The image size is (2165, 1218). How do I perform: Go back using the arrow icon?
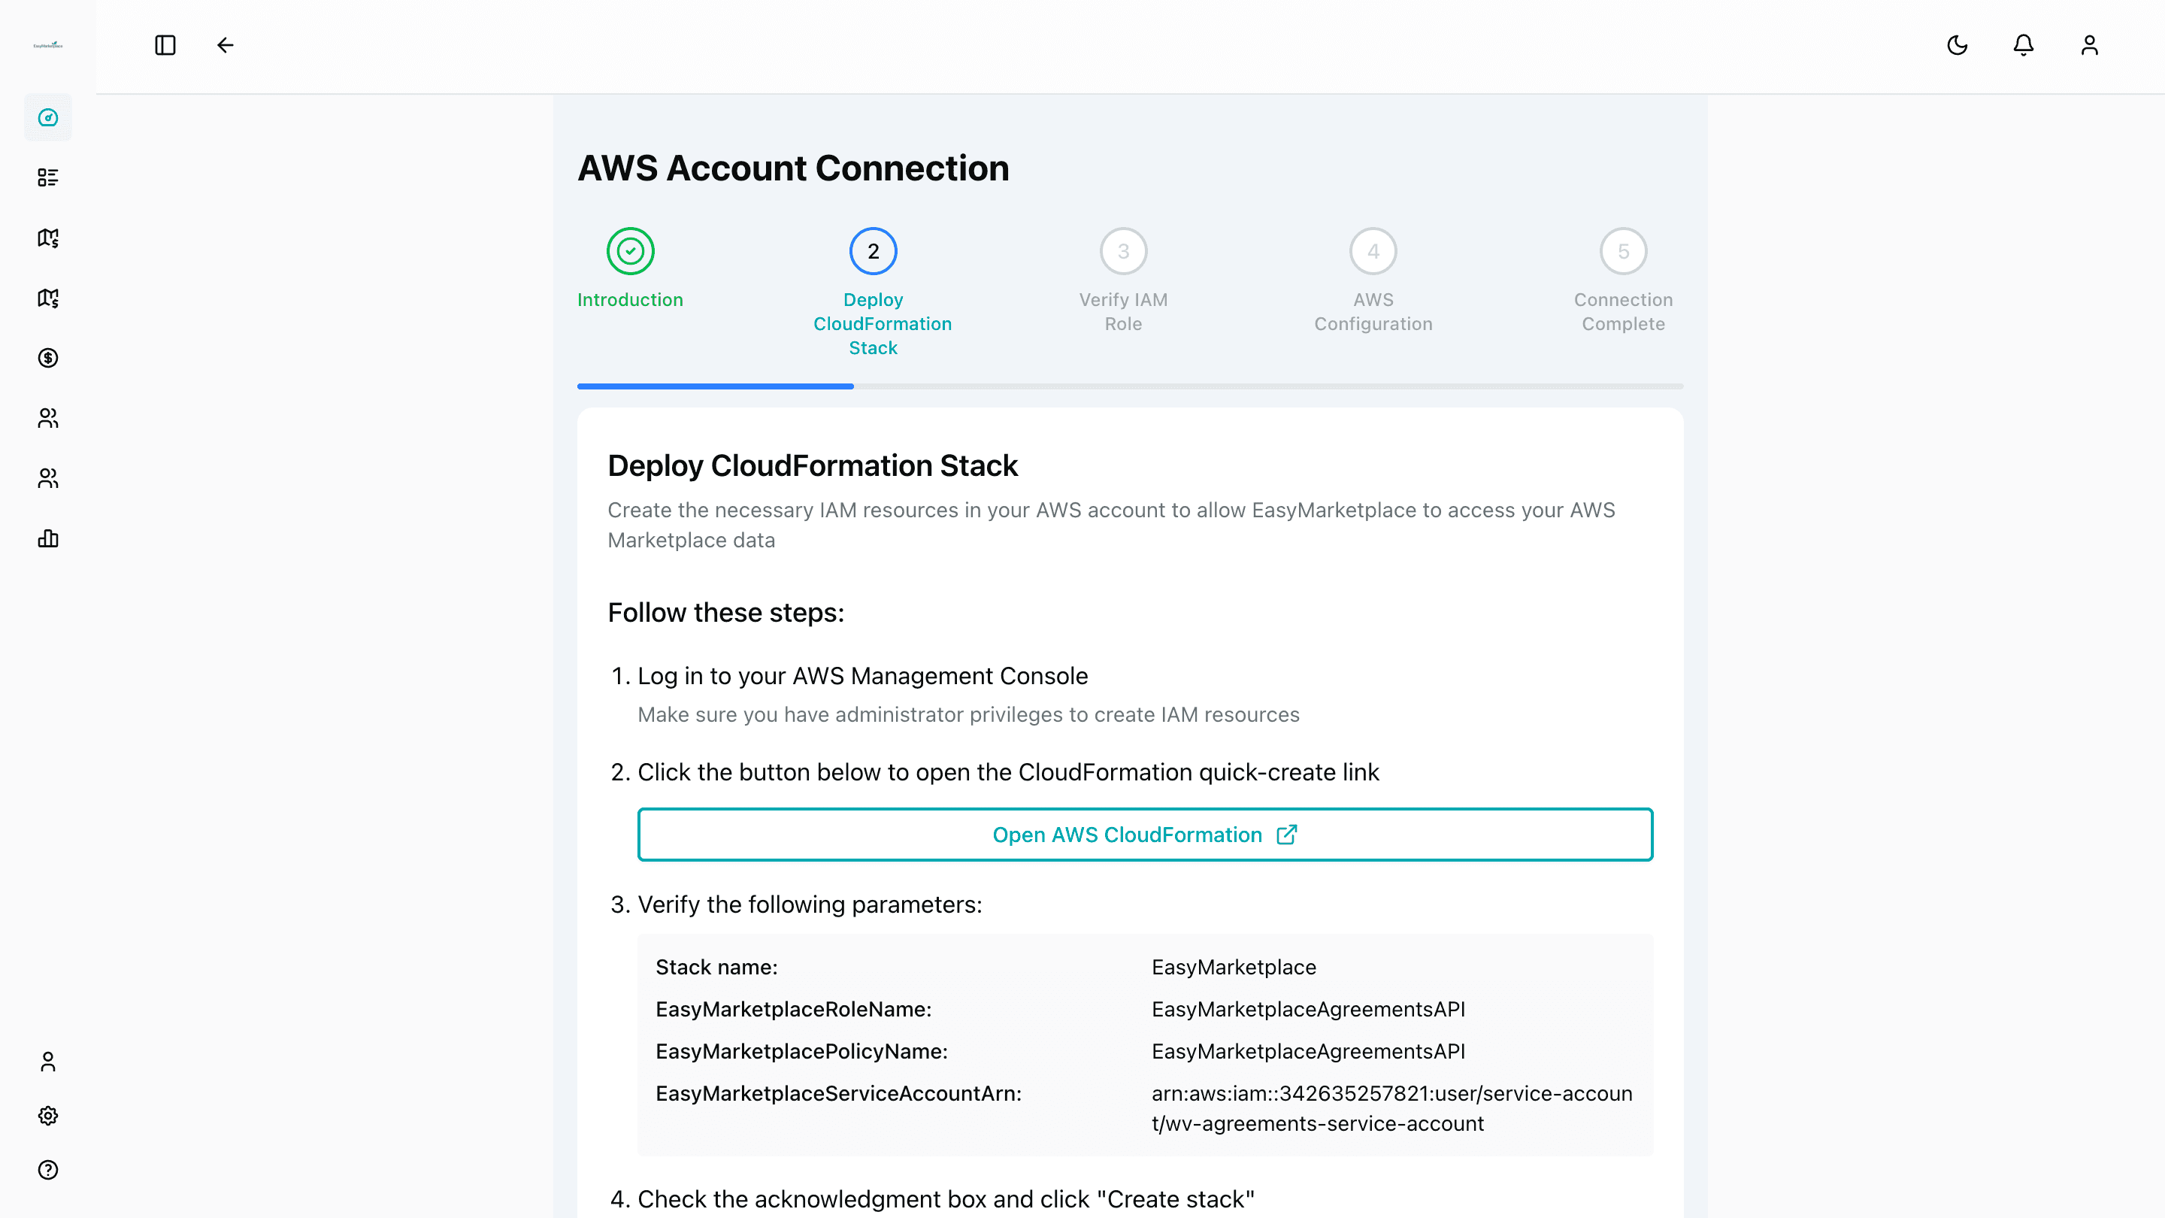226,45
